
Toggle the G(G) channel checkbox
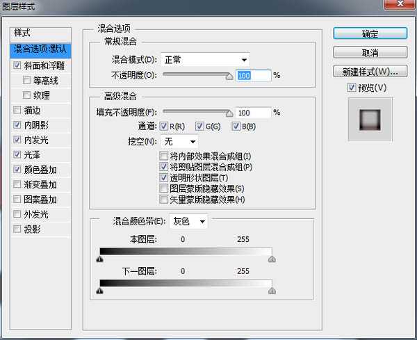click(x=199, y=126)
